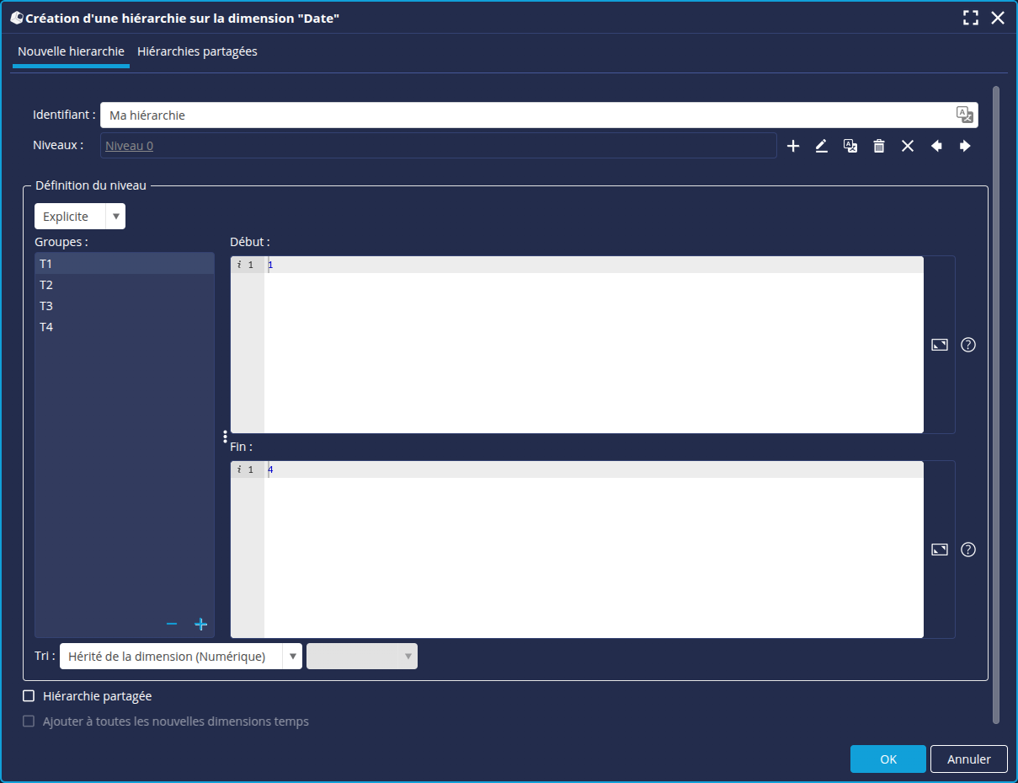Move the level right with the right arrow

tap(965, 146)
